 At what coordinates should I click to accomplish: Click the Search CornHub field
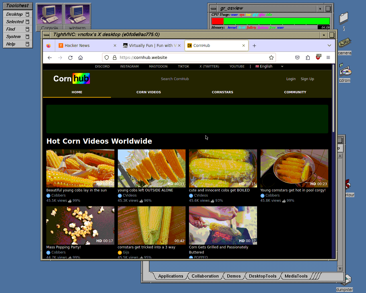[x=175, y=79]
